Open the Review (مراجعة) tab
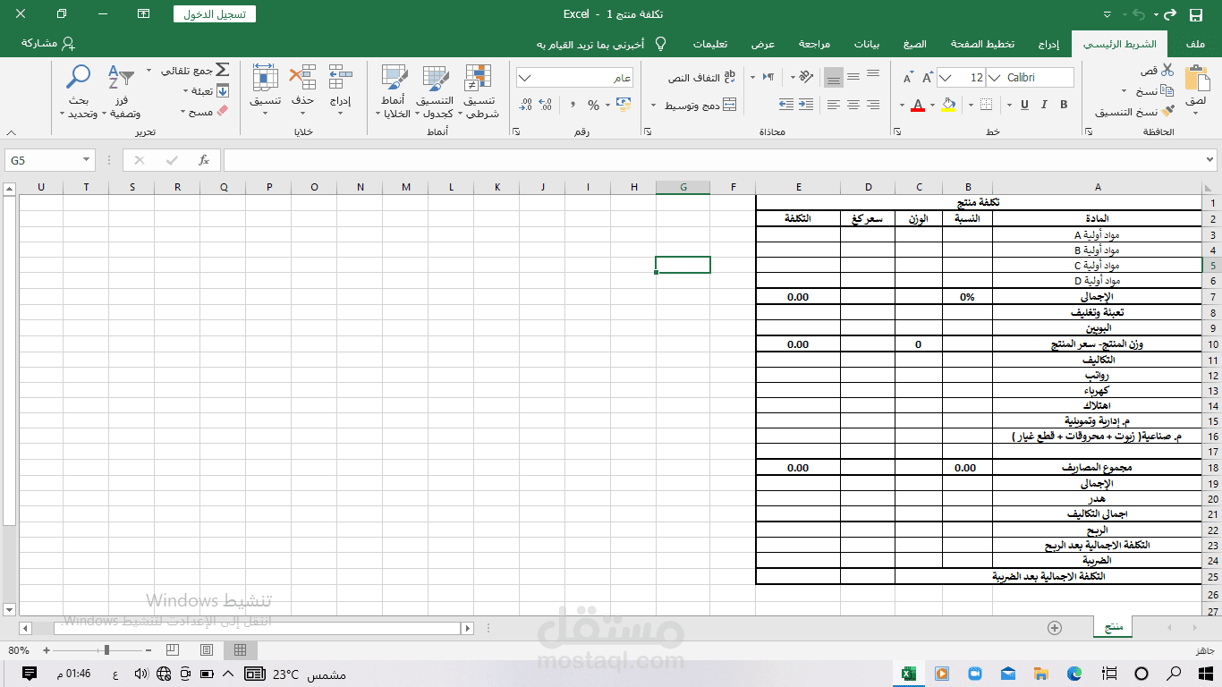The width and height of the screenshot is (1222, 687). [814, 44]
